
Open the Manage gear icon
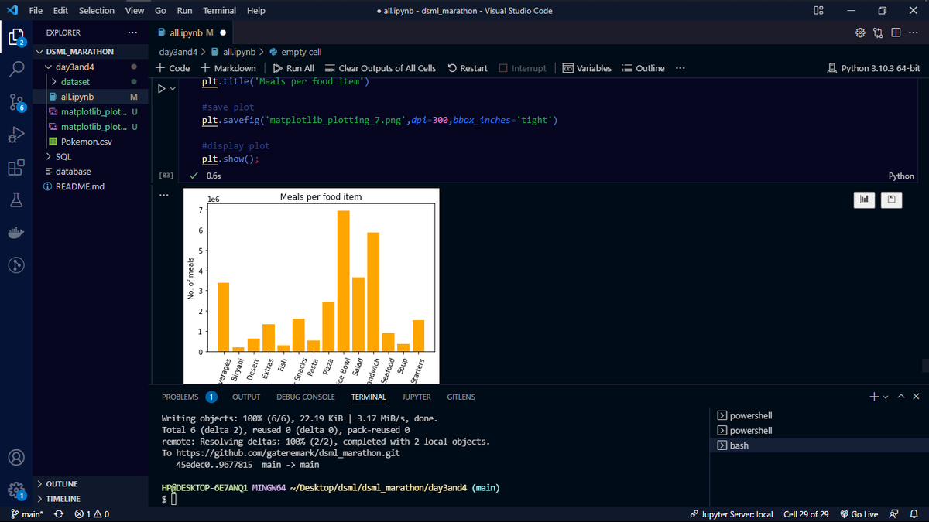16,490
